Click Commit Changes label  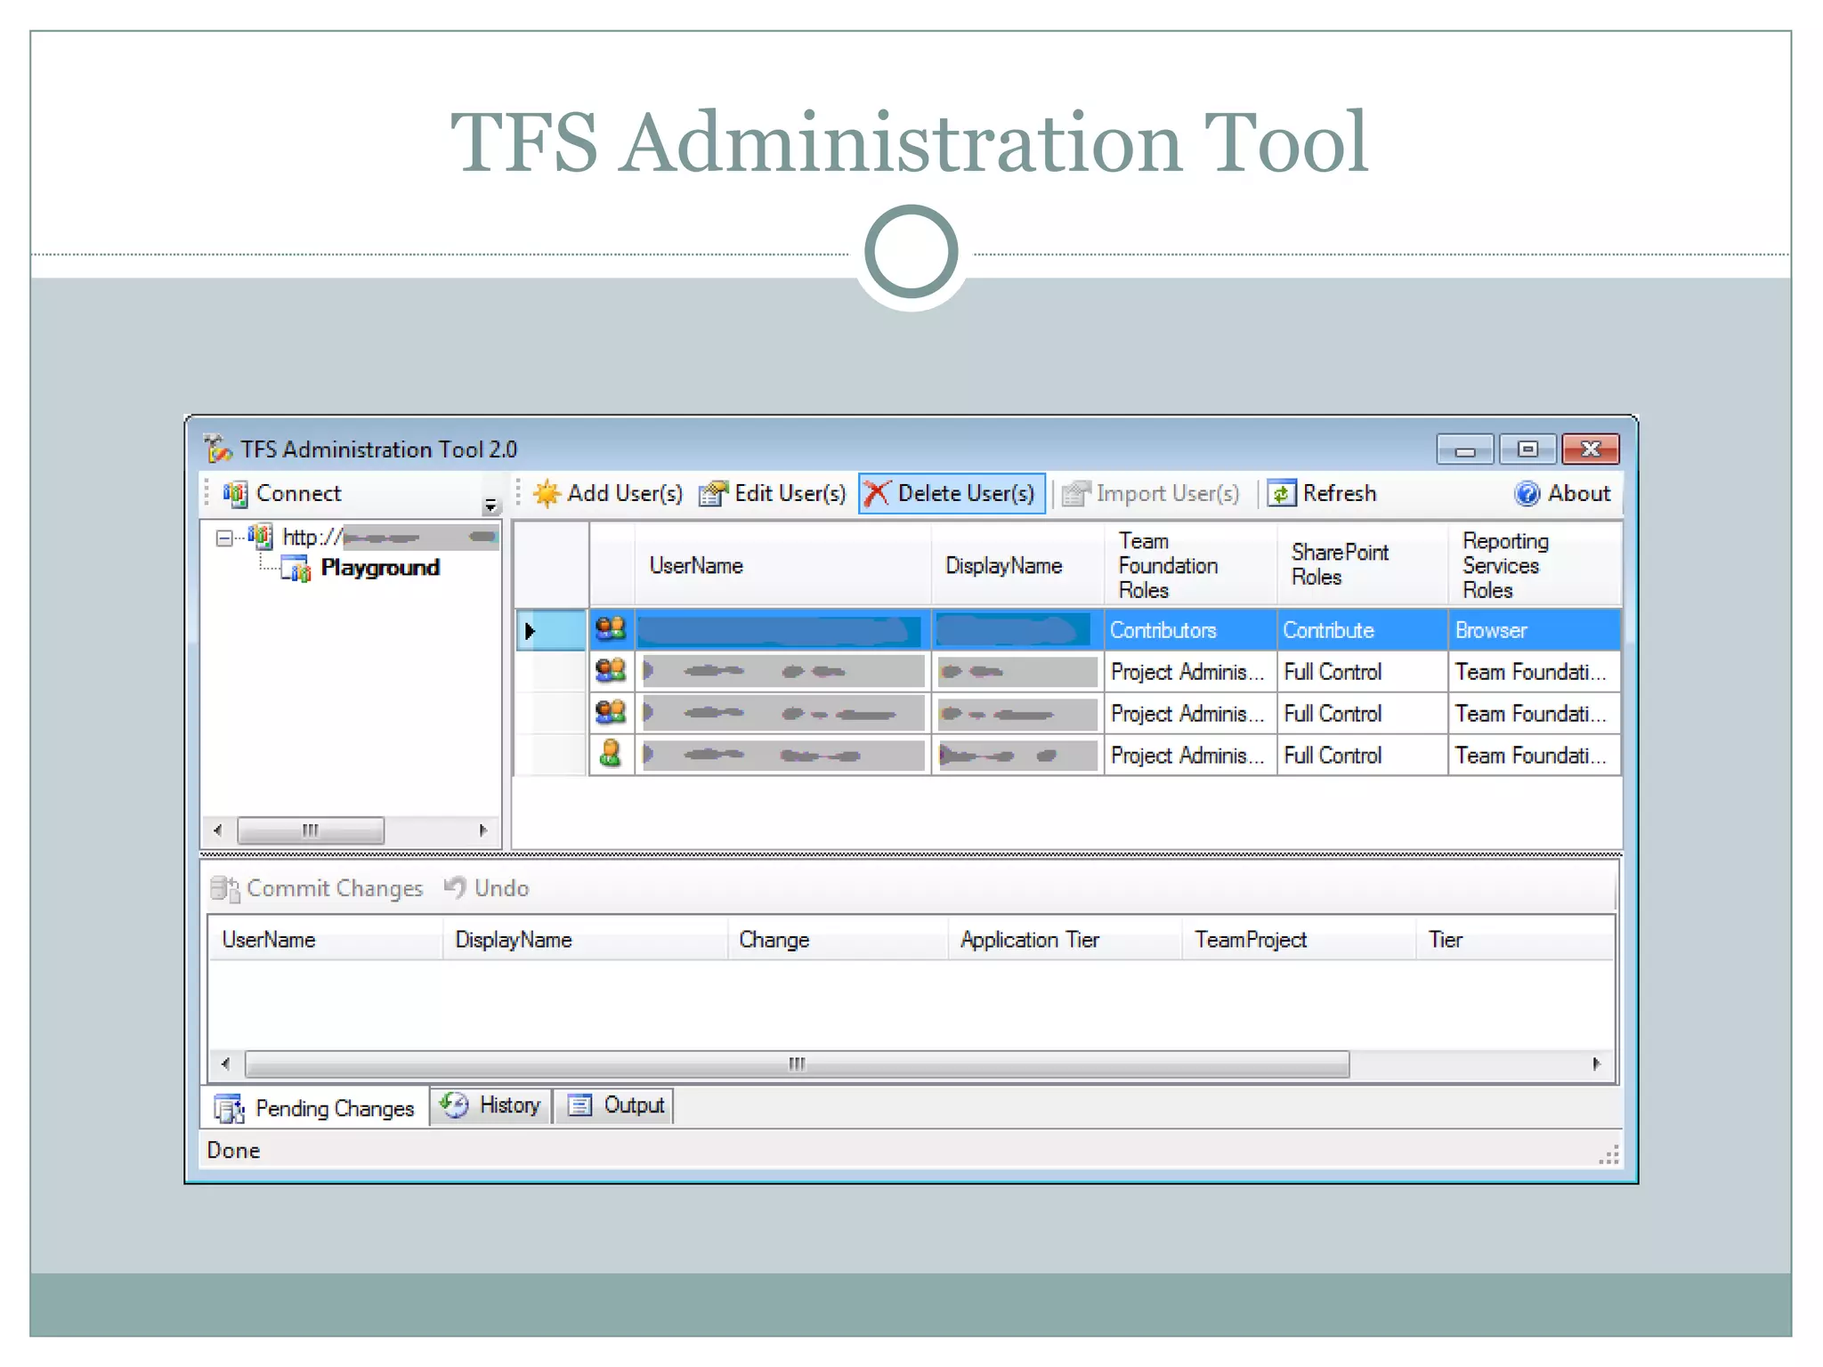pos(335,888)
